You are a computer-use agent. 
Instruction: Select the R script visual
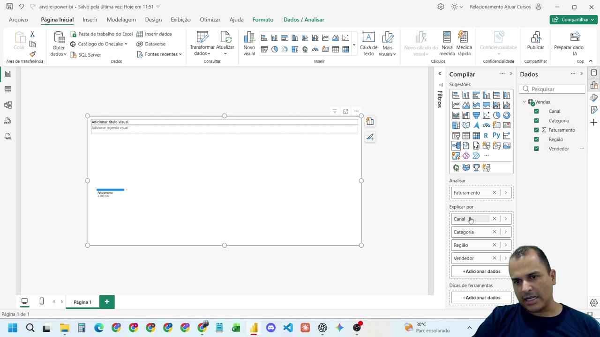click(x=486, y=136)
